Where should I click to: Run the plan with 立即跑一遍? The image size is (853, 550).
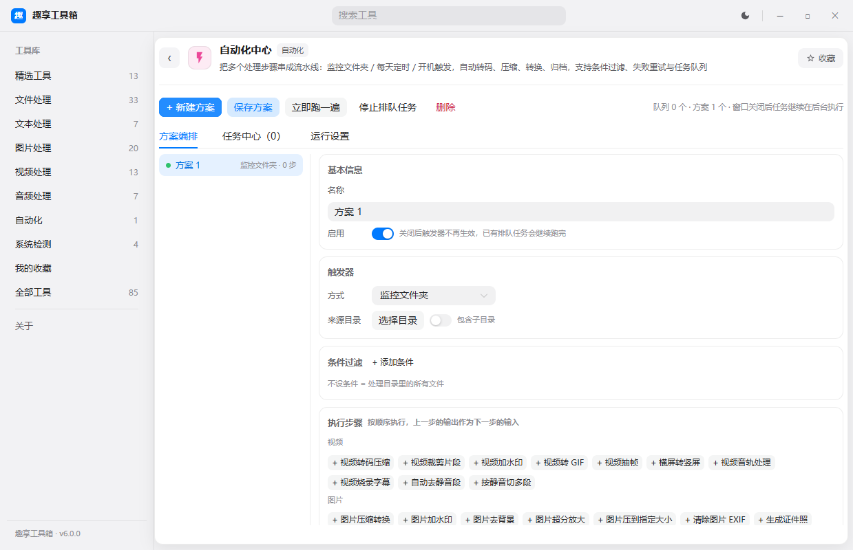click(316, 107)
